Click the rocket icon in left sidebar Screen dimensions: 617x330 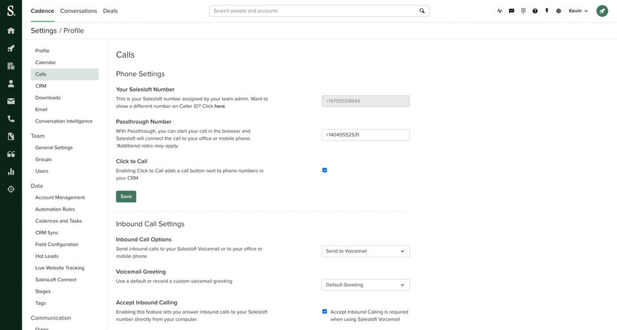(x=11, y=49)
